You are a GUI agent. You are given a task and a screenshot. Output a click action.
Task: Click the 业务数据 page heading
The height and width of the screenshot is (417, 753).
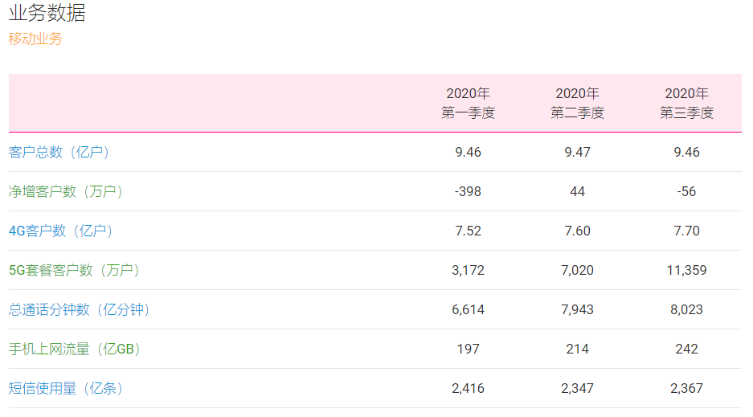pos(47,13)
